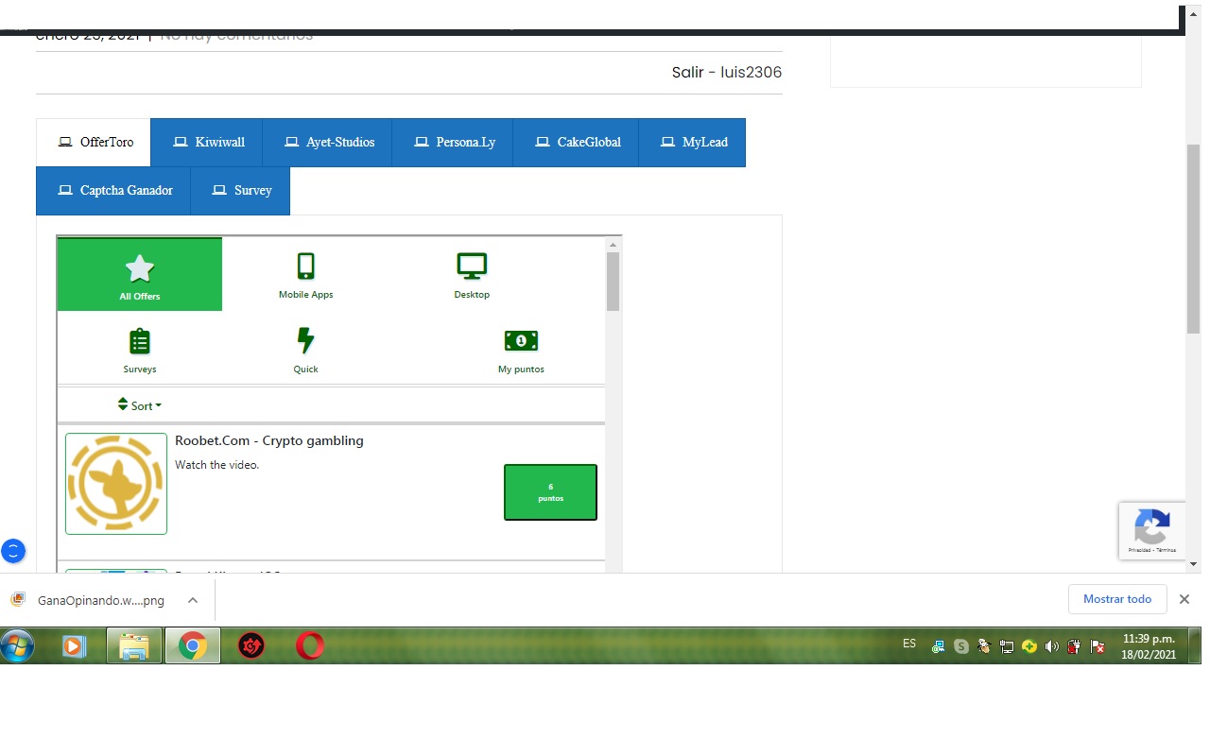Viewport: 1210px width, 756px height.
Task: Open the Windows Start menu
Action: coord(17,646)
